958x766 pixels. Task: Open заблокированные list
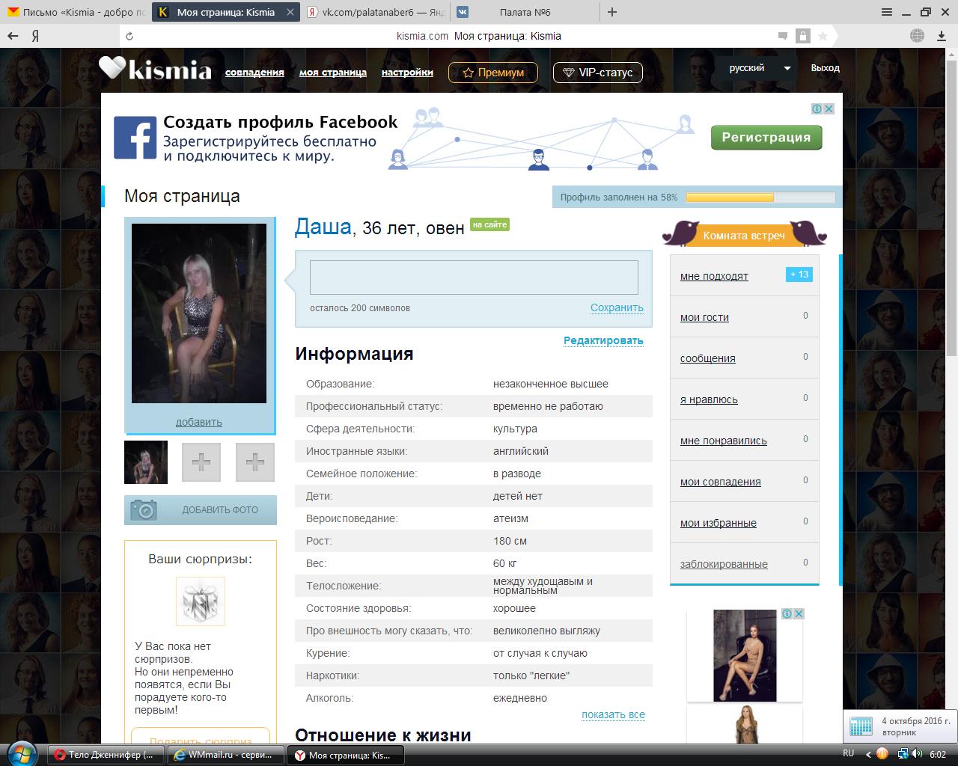[724, 564]
